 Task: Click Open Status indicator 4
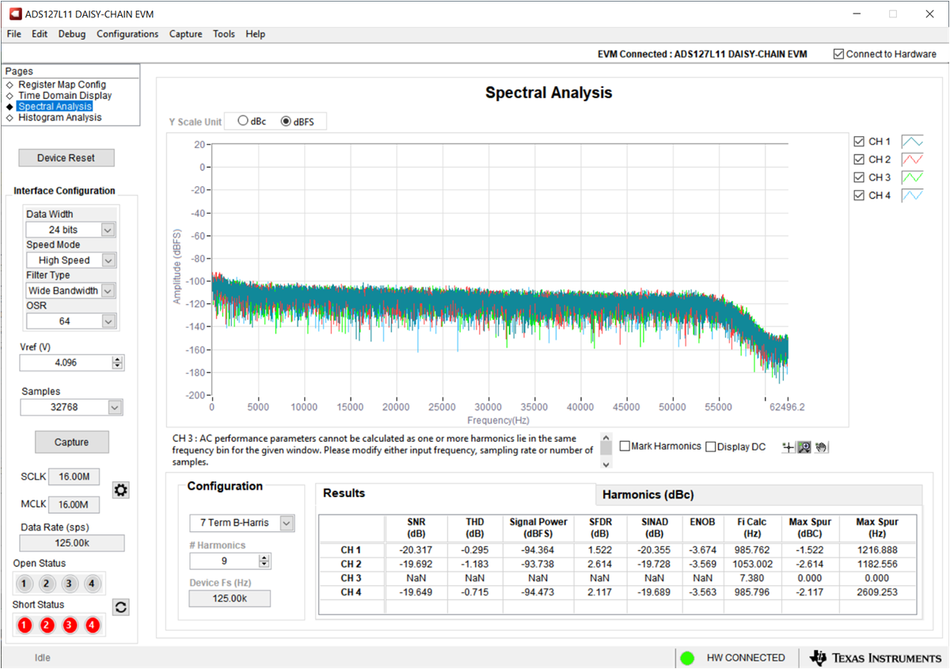[x=92, y=584]
